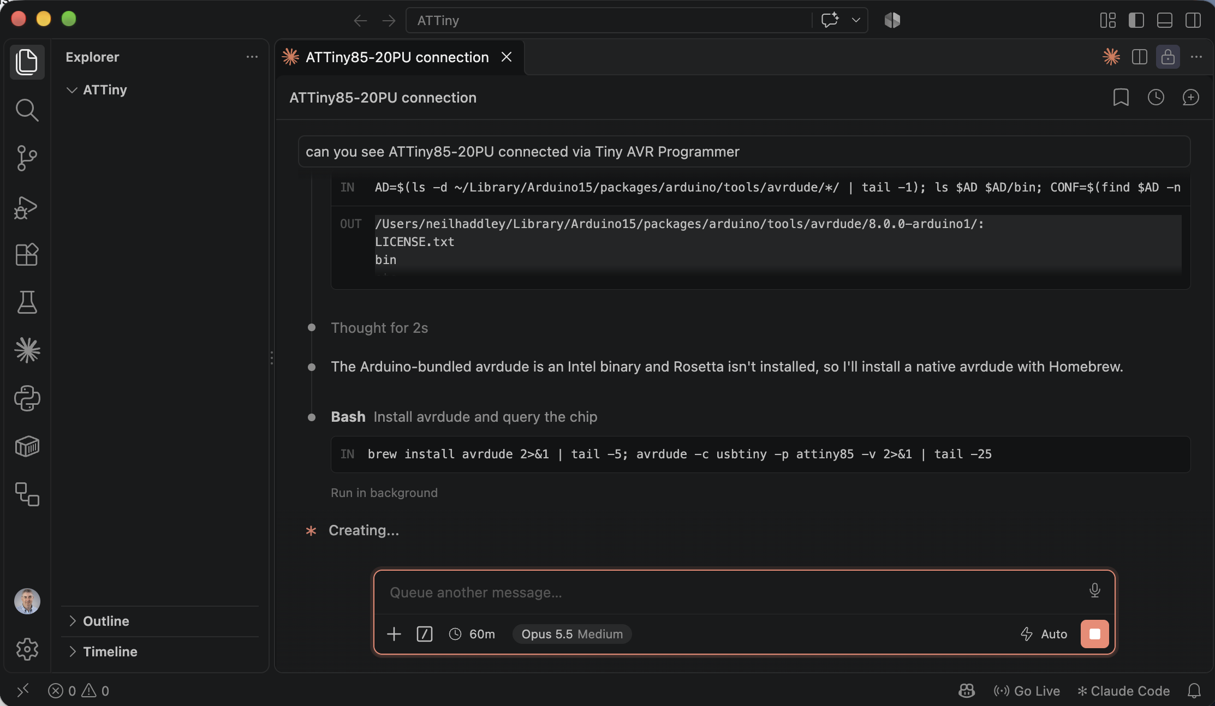Image resolution: width=1215 pixels, height=706 pixels.
Task: Open the Opus 5.5 Medium model selector
Action: click(571, 634)
